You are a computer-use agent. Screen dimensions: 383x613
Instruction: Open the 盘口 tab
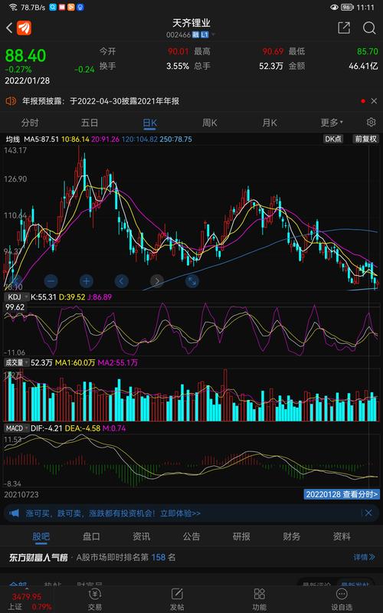[x=91, y=536]
